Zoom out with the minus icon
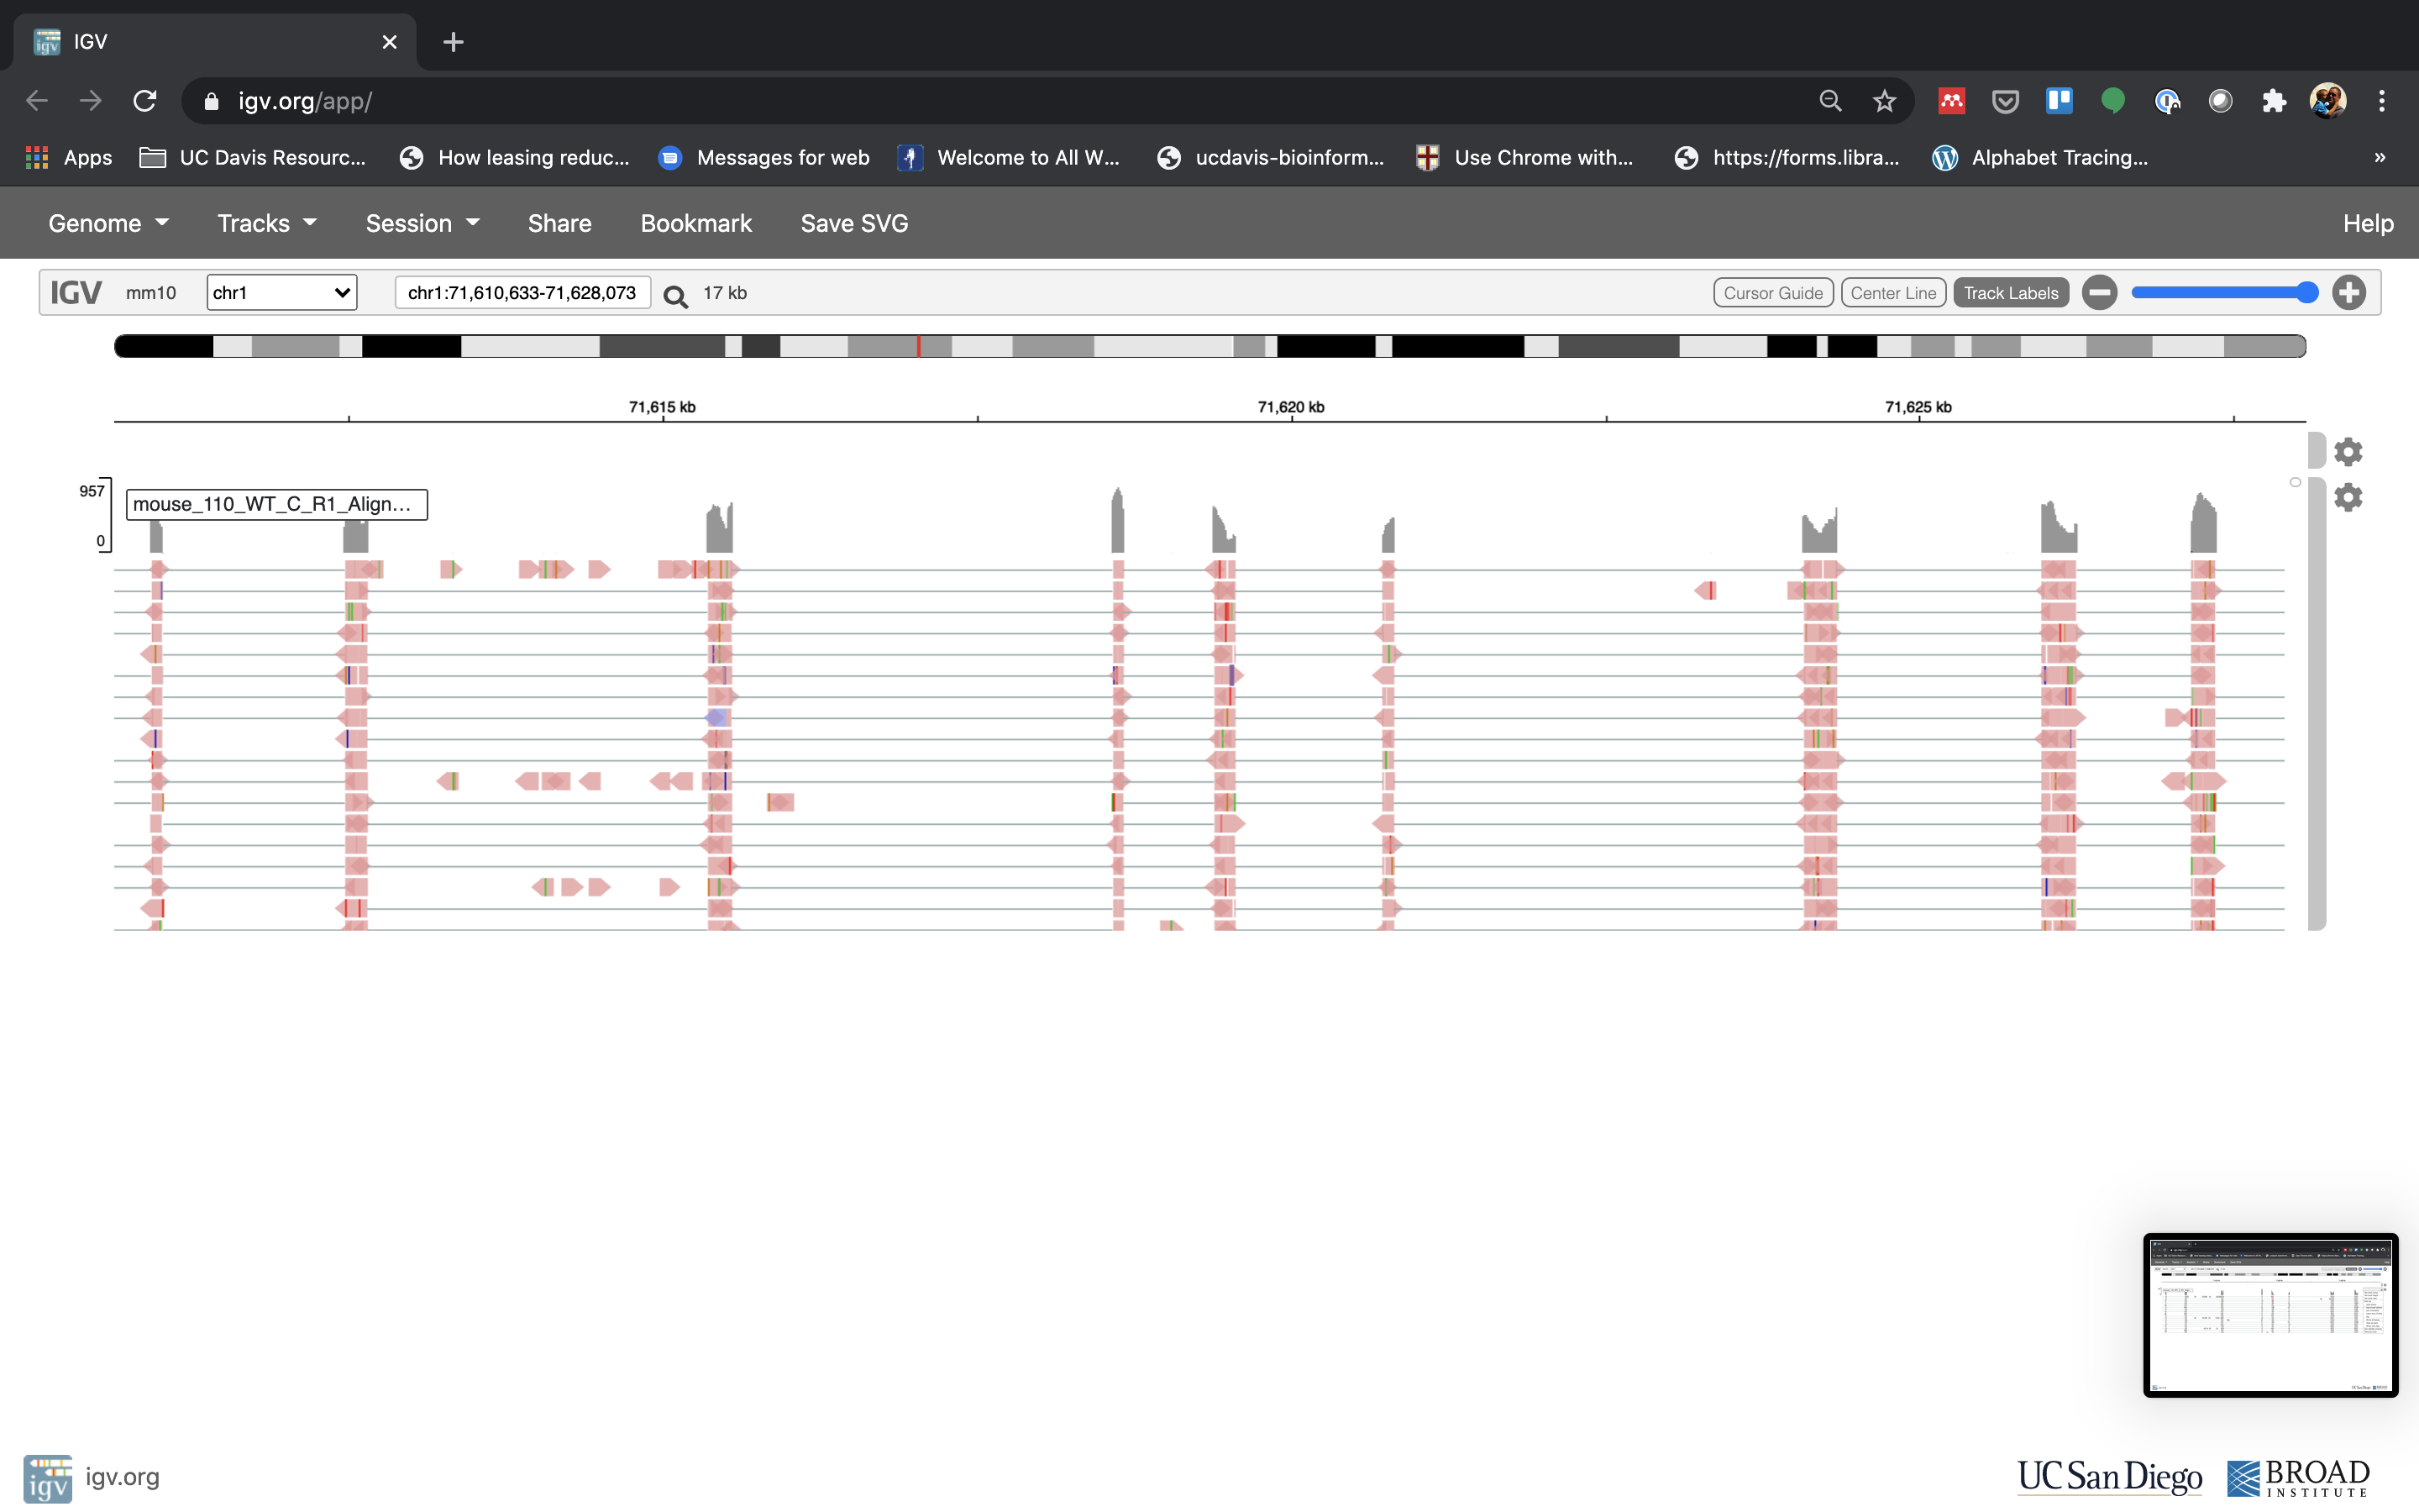 coord(2099,293)
